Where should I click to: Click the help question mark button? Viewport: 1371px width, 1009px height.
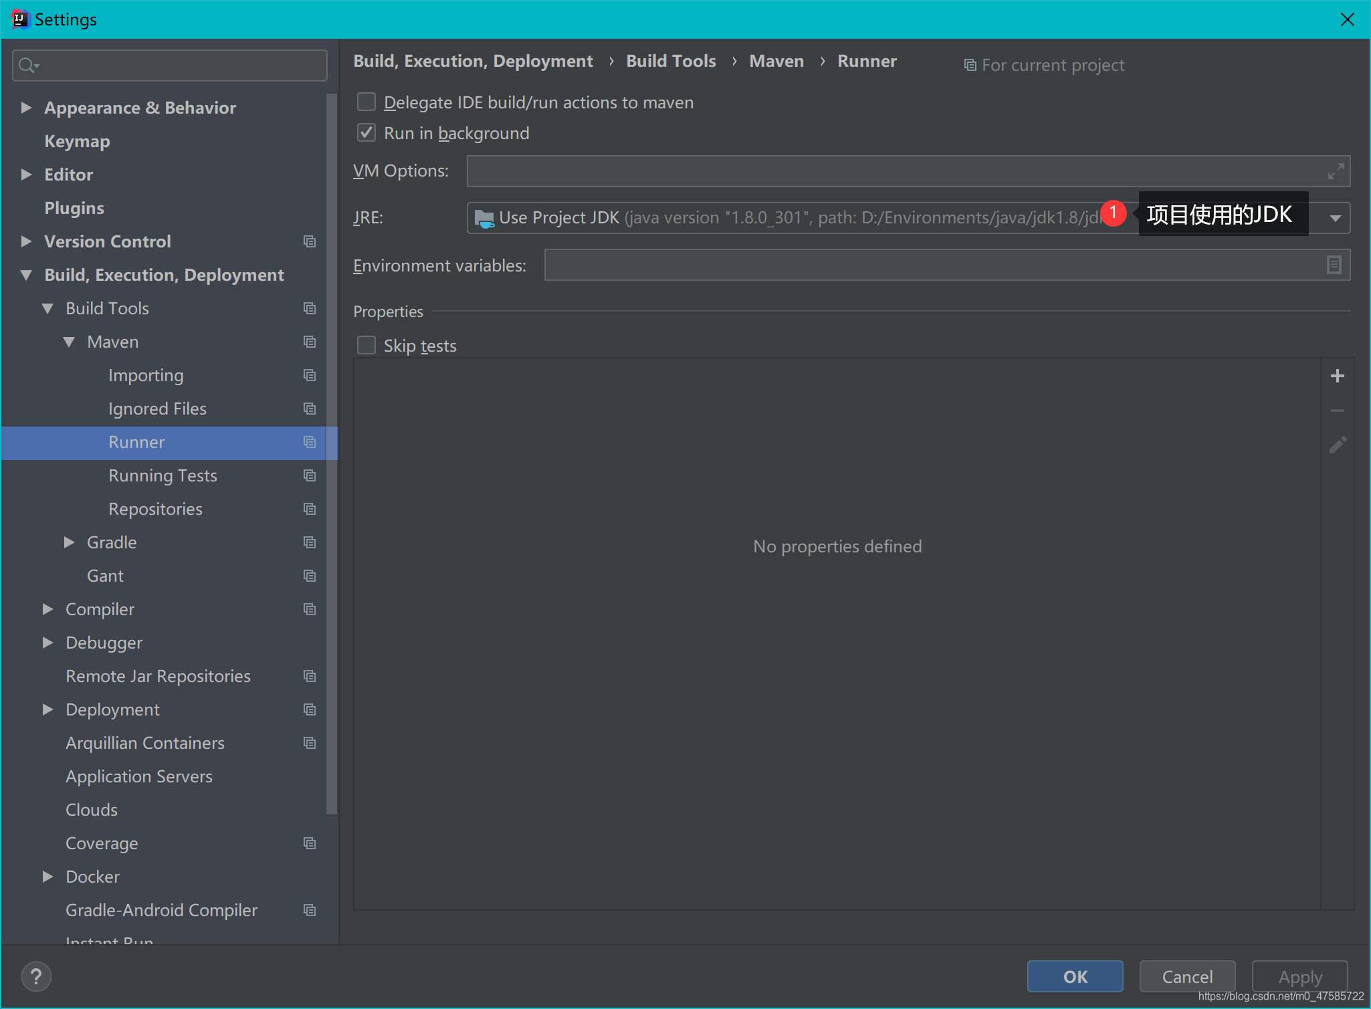[x=36, y=977]
